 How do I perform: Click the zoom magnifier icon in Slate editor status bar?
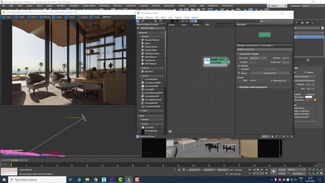pyautogui.click(x=276, y=137)
